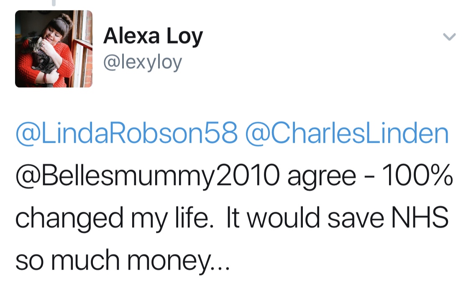Open the @lexyloy handle
466x283 pixels.
tap(143, 62)
